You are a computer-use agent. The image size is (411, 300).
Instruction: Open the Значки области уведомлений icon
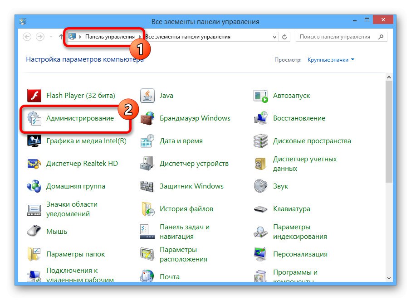coord(34,210)
